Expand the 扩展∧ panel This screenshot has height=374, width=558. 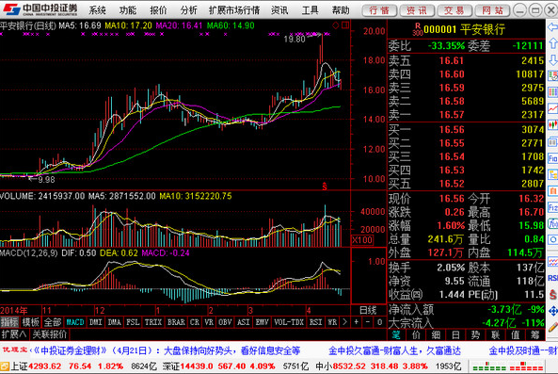pyautogui.click(x=14, y=334)
